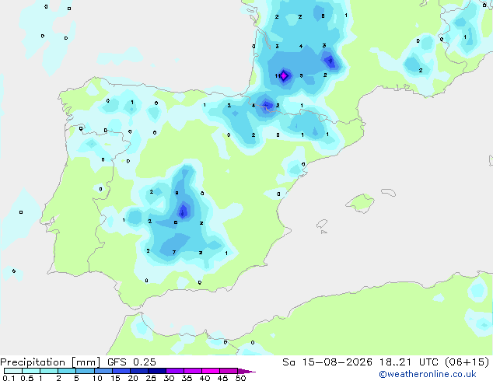Click the 0.1–0.5 mm palest legend swatch
Image resolution: width=493 pixels, height=381 pixels.
[13, 371]
